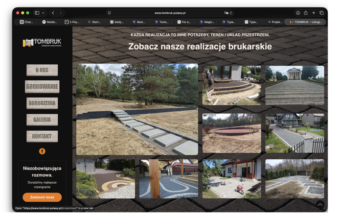
Task: Click the www.tombruk.pulawy.pl address bar
Action: [x=170, y=13]
